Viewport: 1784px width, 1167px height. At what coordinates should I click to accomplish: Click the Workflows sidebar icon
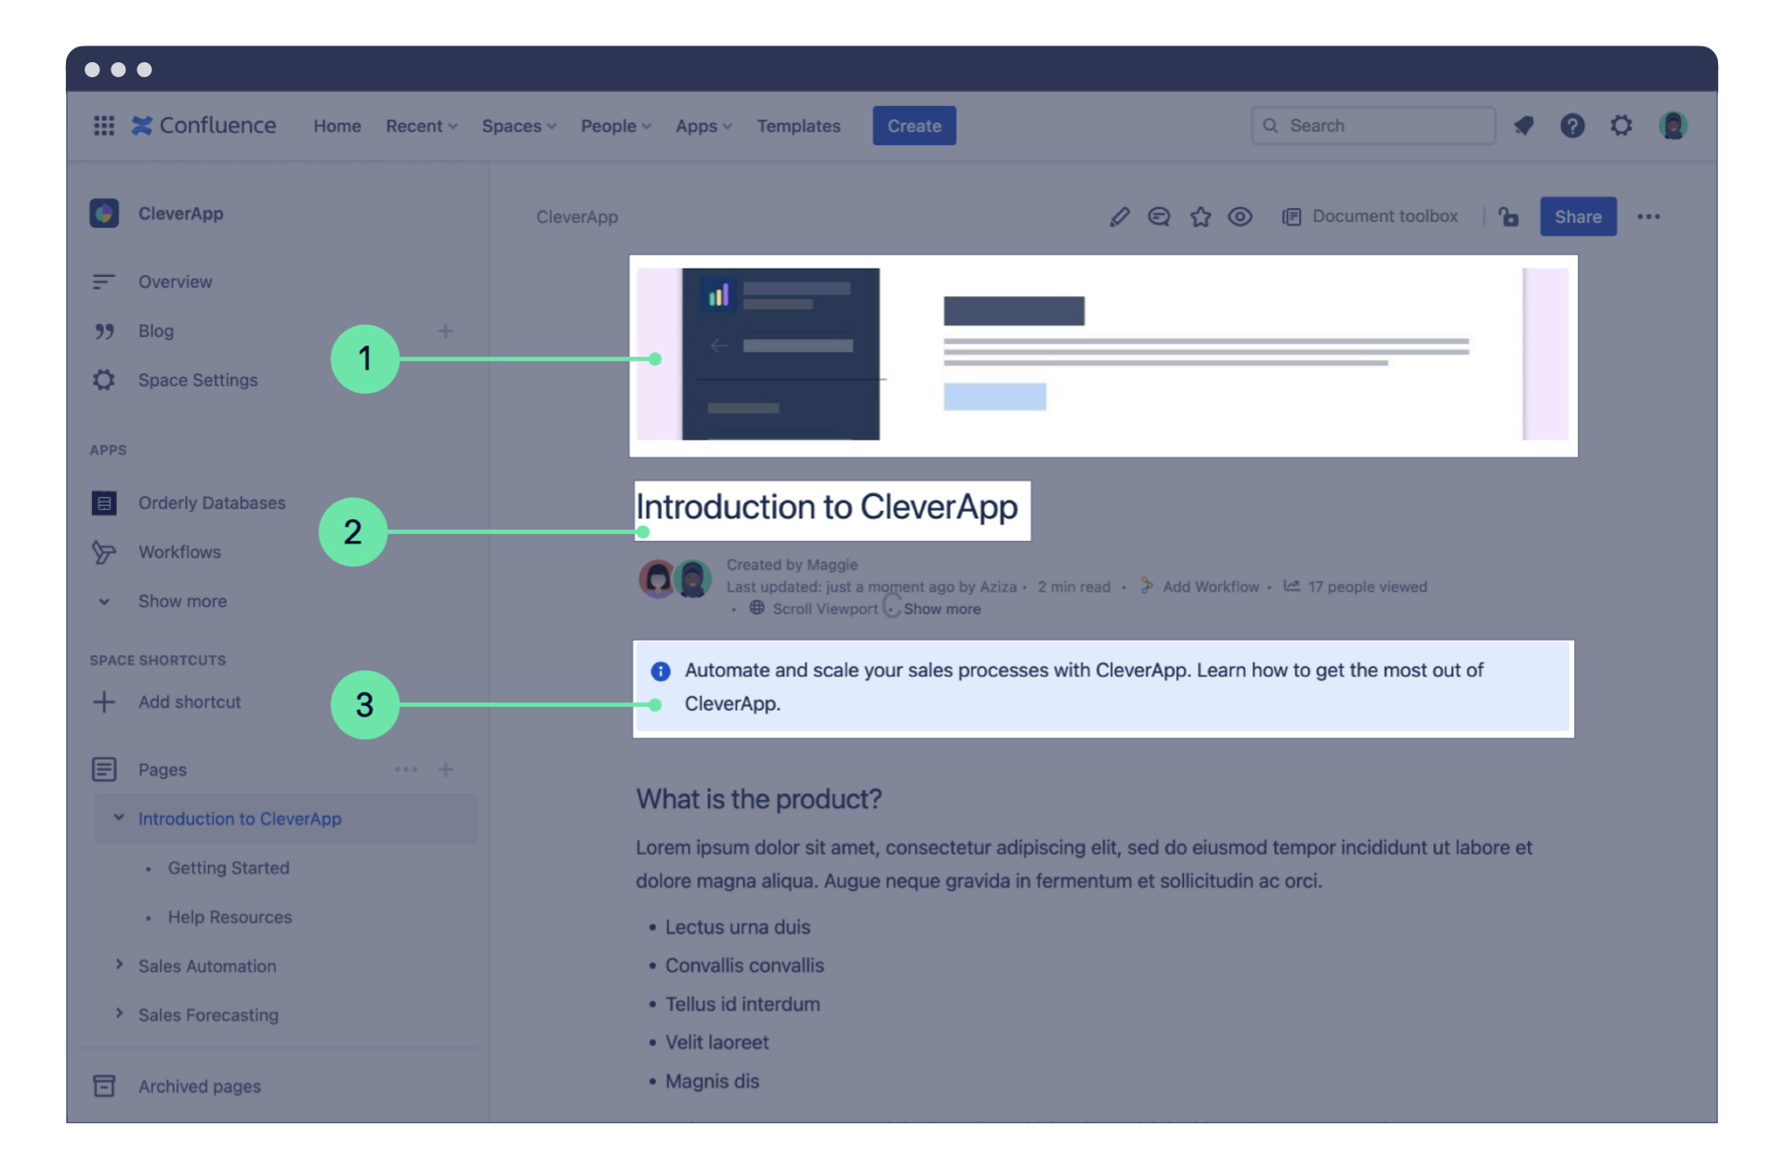click(106, 551)
